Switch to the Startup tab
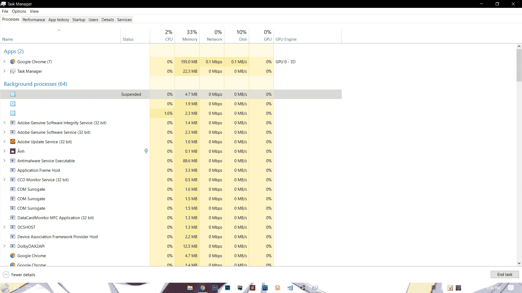 [79, 20]
